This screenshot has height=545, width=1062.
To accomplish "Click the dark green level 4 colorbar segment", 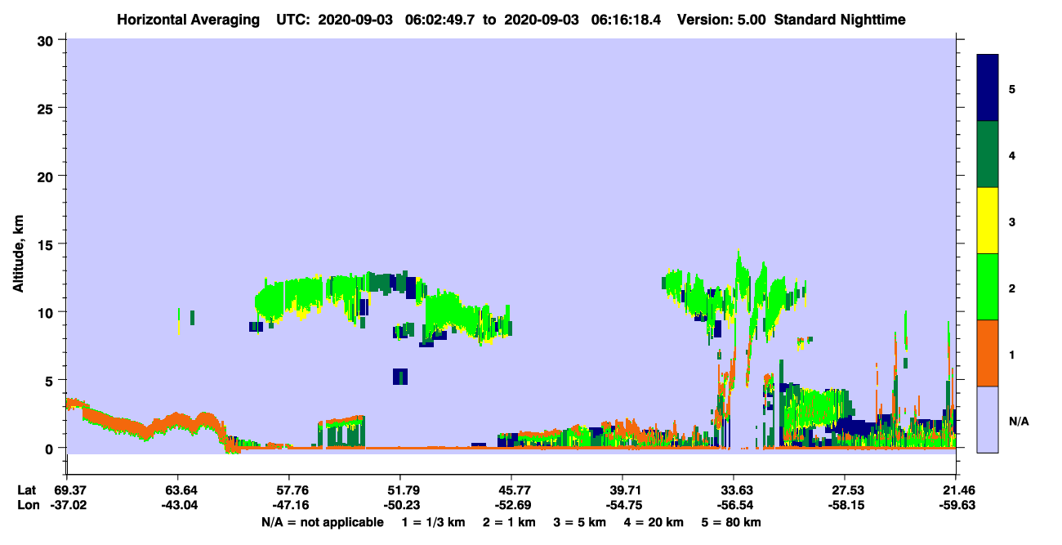I will (x=988, y=154).
